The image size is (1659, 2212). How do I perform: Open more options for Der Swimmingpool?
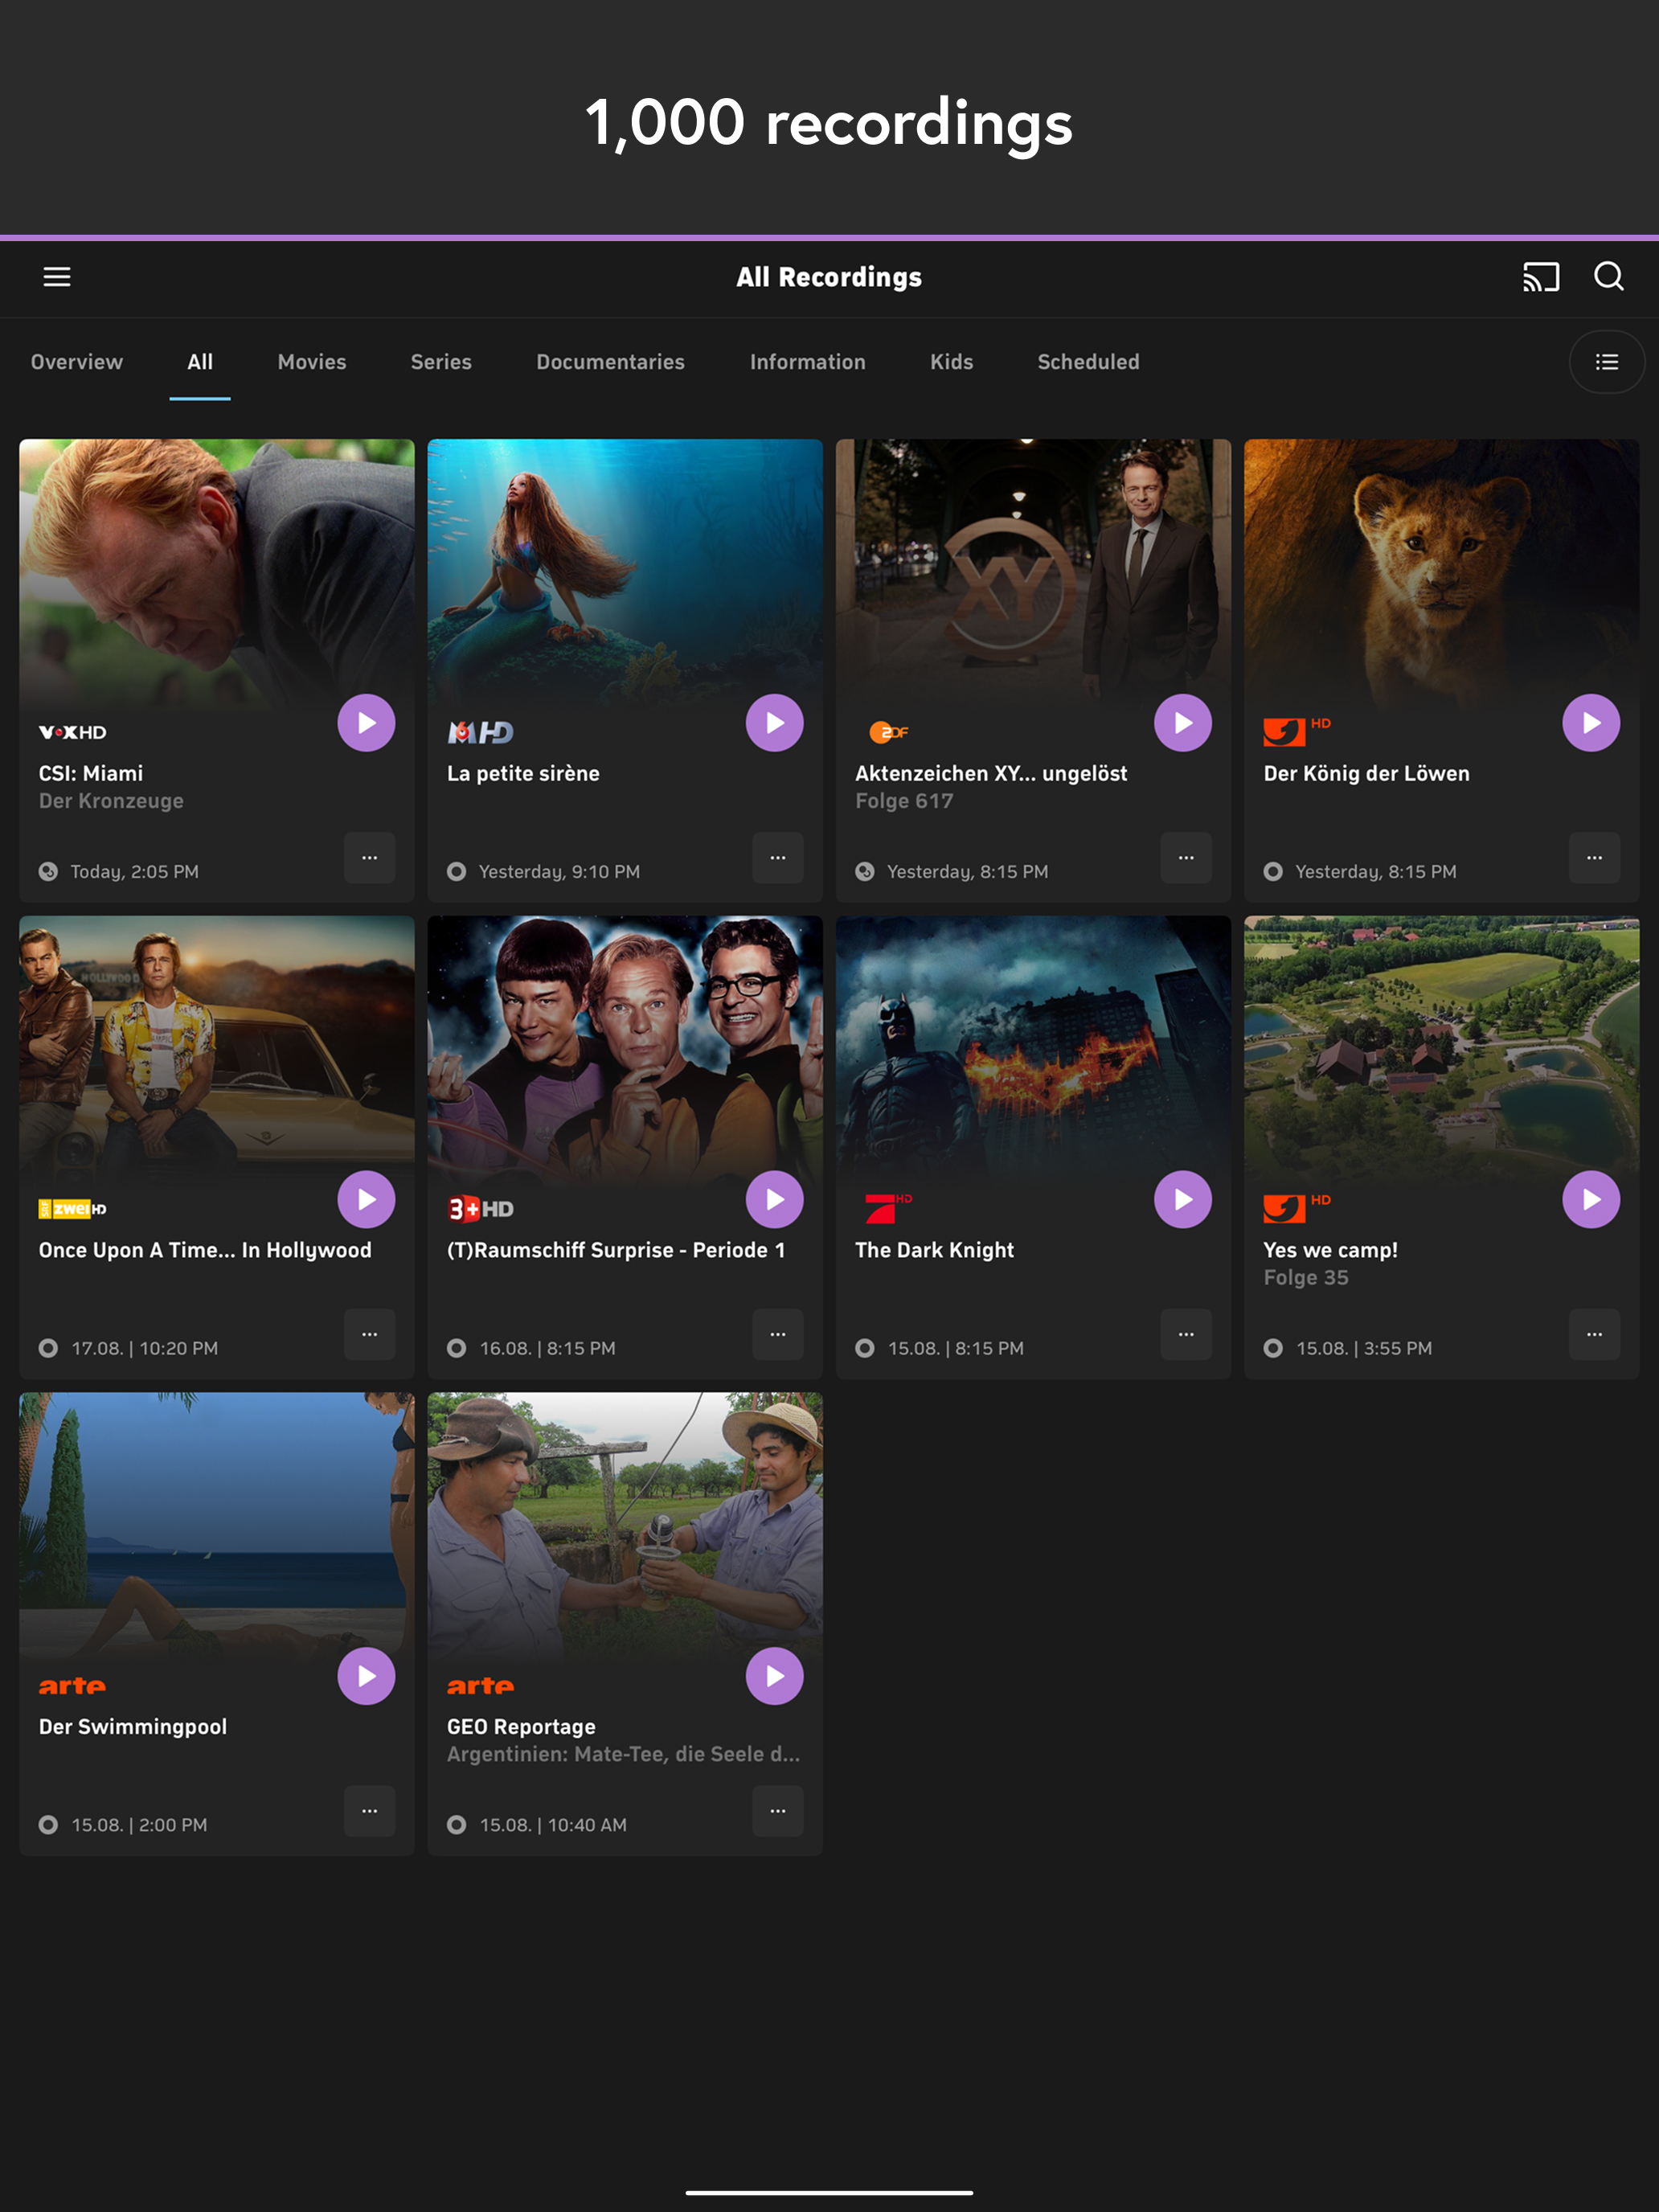pos(370,1811)
